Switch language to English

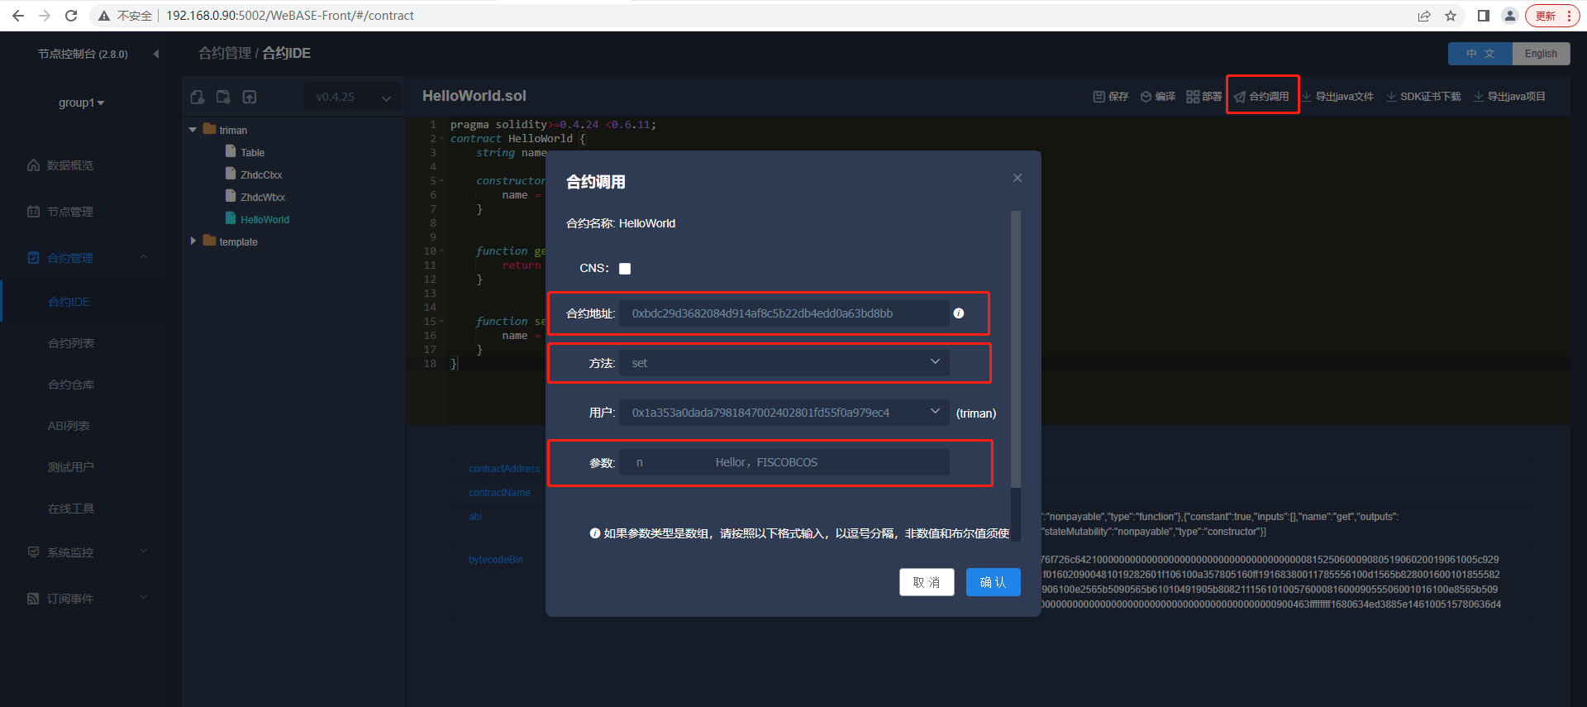1542,54
